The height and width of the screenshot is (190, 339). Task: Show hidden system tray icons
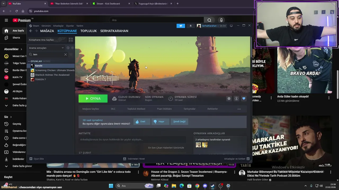tap(305, 186)
